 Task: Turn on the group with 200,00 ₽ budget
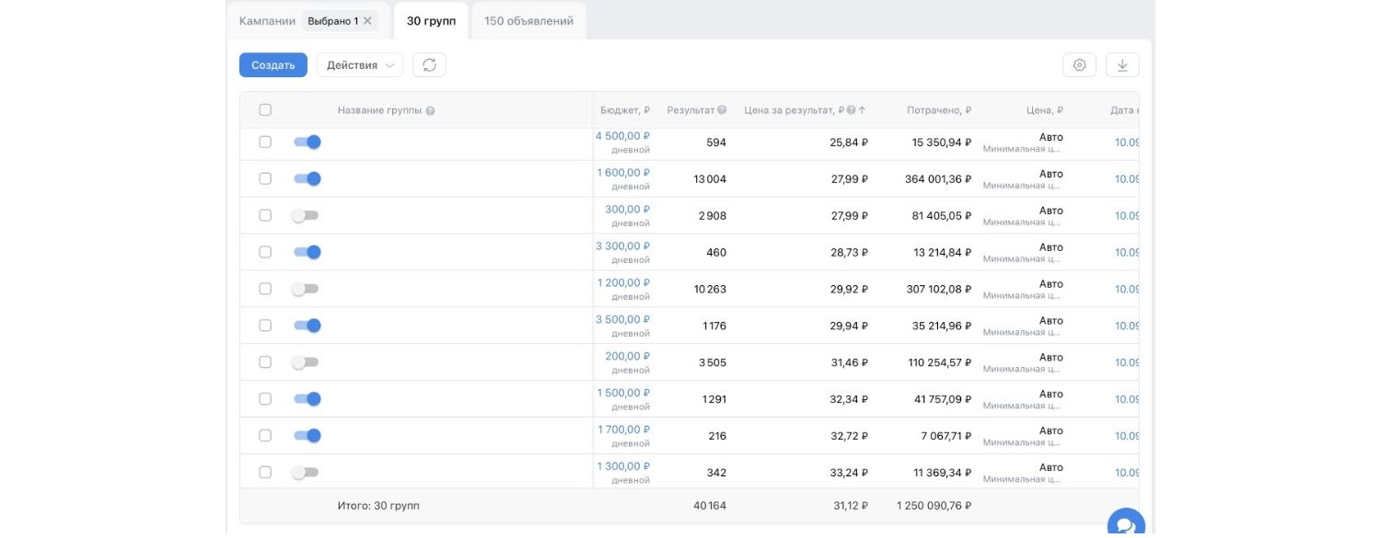(x=305, y=362)
